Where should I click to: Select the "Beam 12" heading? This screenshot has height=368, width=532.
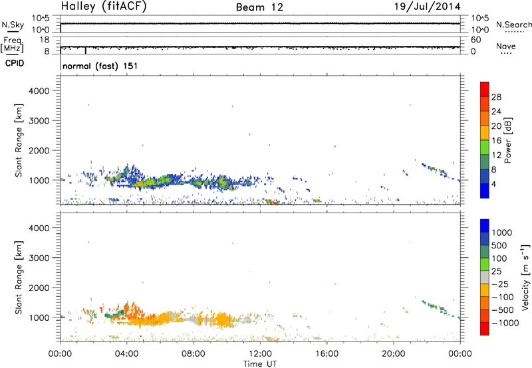pos(259,7)
